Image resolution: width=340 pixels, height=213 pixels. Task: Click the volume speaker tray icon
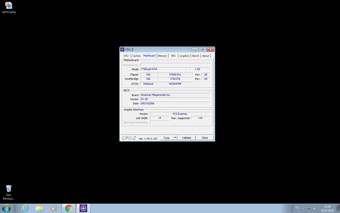click(x=315, y=208)
